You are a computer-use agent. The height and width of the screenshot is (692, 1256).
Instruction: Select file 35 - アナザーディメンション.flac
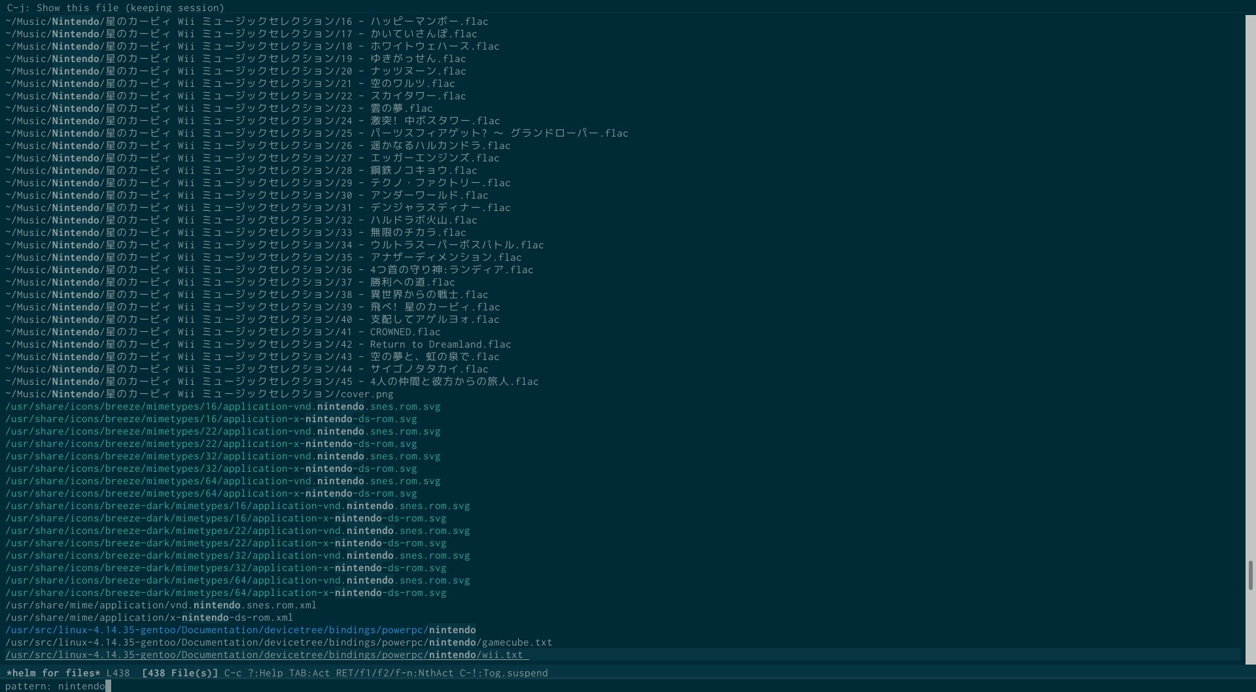coord(264,257)
